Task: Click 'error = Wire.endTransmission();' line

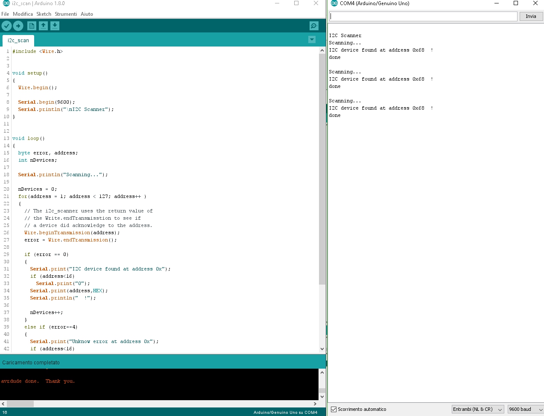Action: tap(70, 240)
